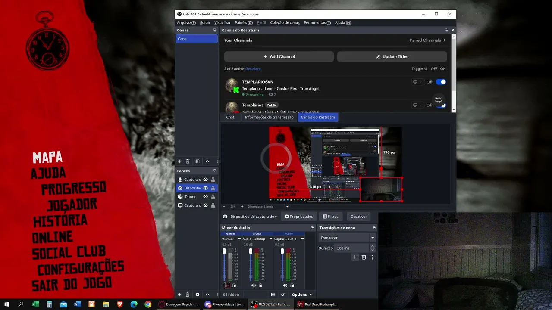The image size is (552, 310).
Task: Move the scene up with arrow icon
Action: tap(207, 161)
